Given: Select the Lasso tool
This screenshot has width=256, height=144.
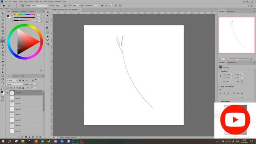Looking at the screenshot, I should (3, 20).
